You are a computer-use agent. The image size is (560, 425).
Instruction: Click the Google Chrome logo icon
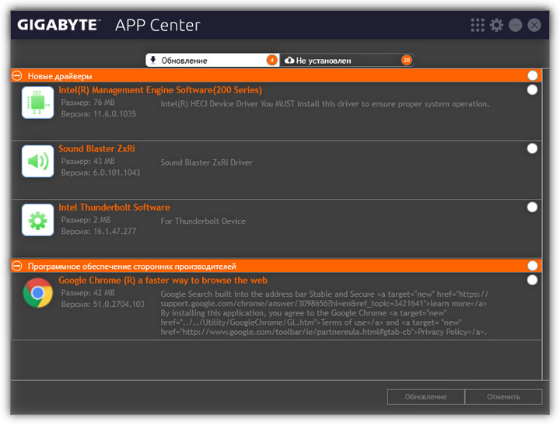coord(37,293)
